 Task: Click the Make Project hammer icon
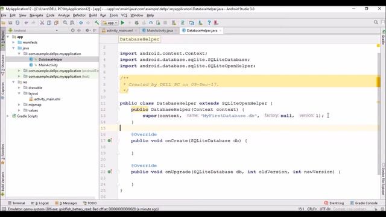pyautogui.click(x=96, y=23)
